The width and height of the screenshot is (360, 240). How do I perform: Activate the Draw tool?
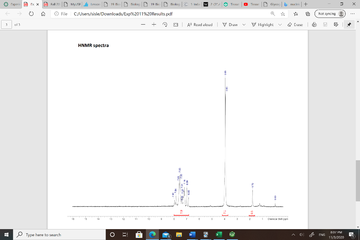tap(230, 25)
